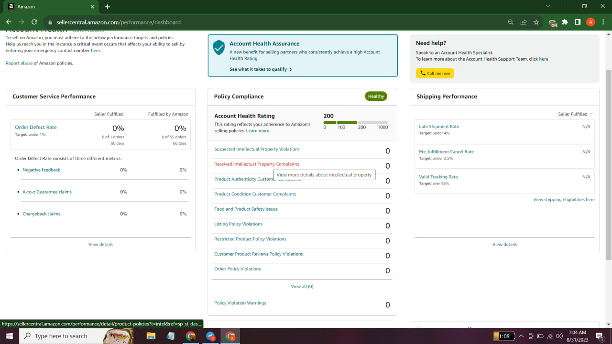This screenshot has width=612, height=344.
Task: Click the 0 count for Other Policy Violations
Action: pos(388,270)
